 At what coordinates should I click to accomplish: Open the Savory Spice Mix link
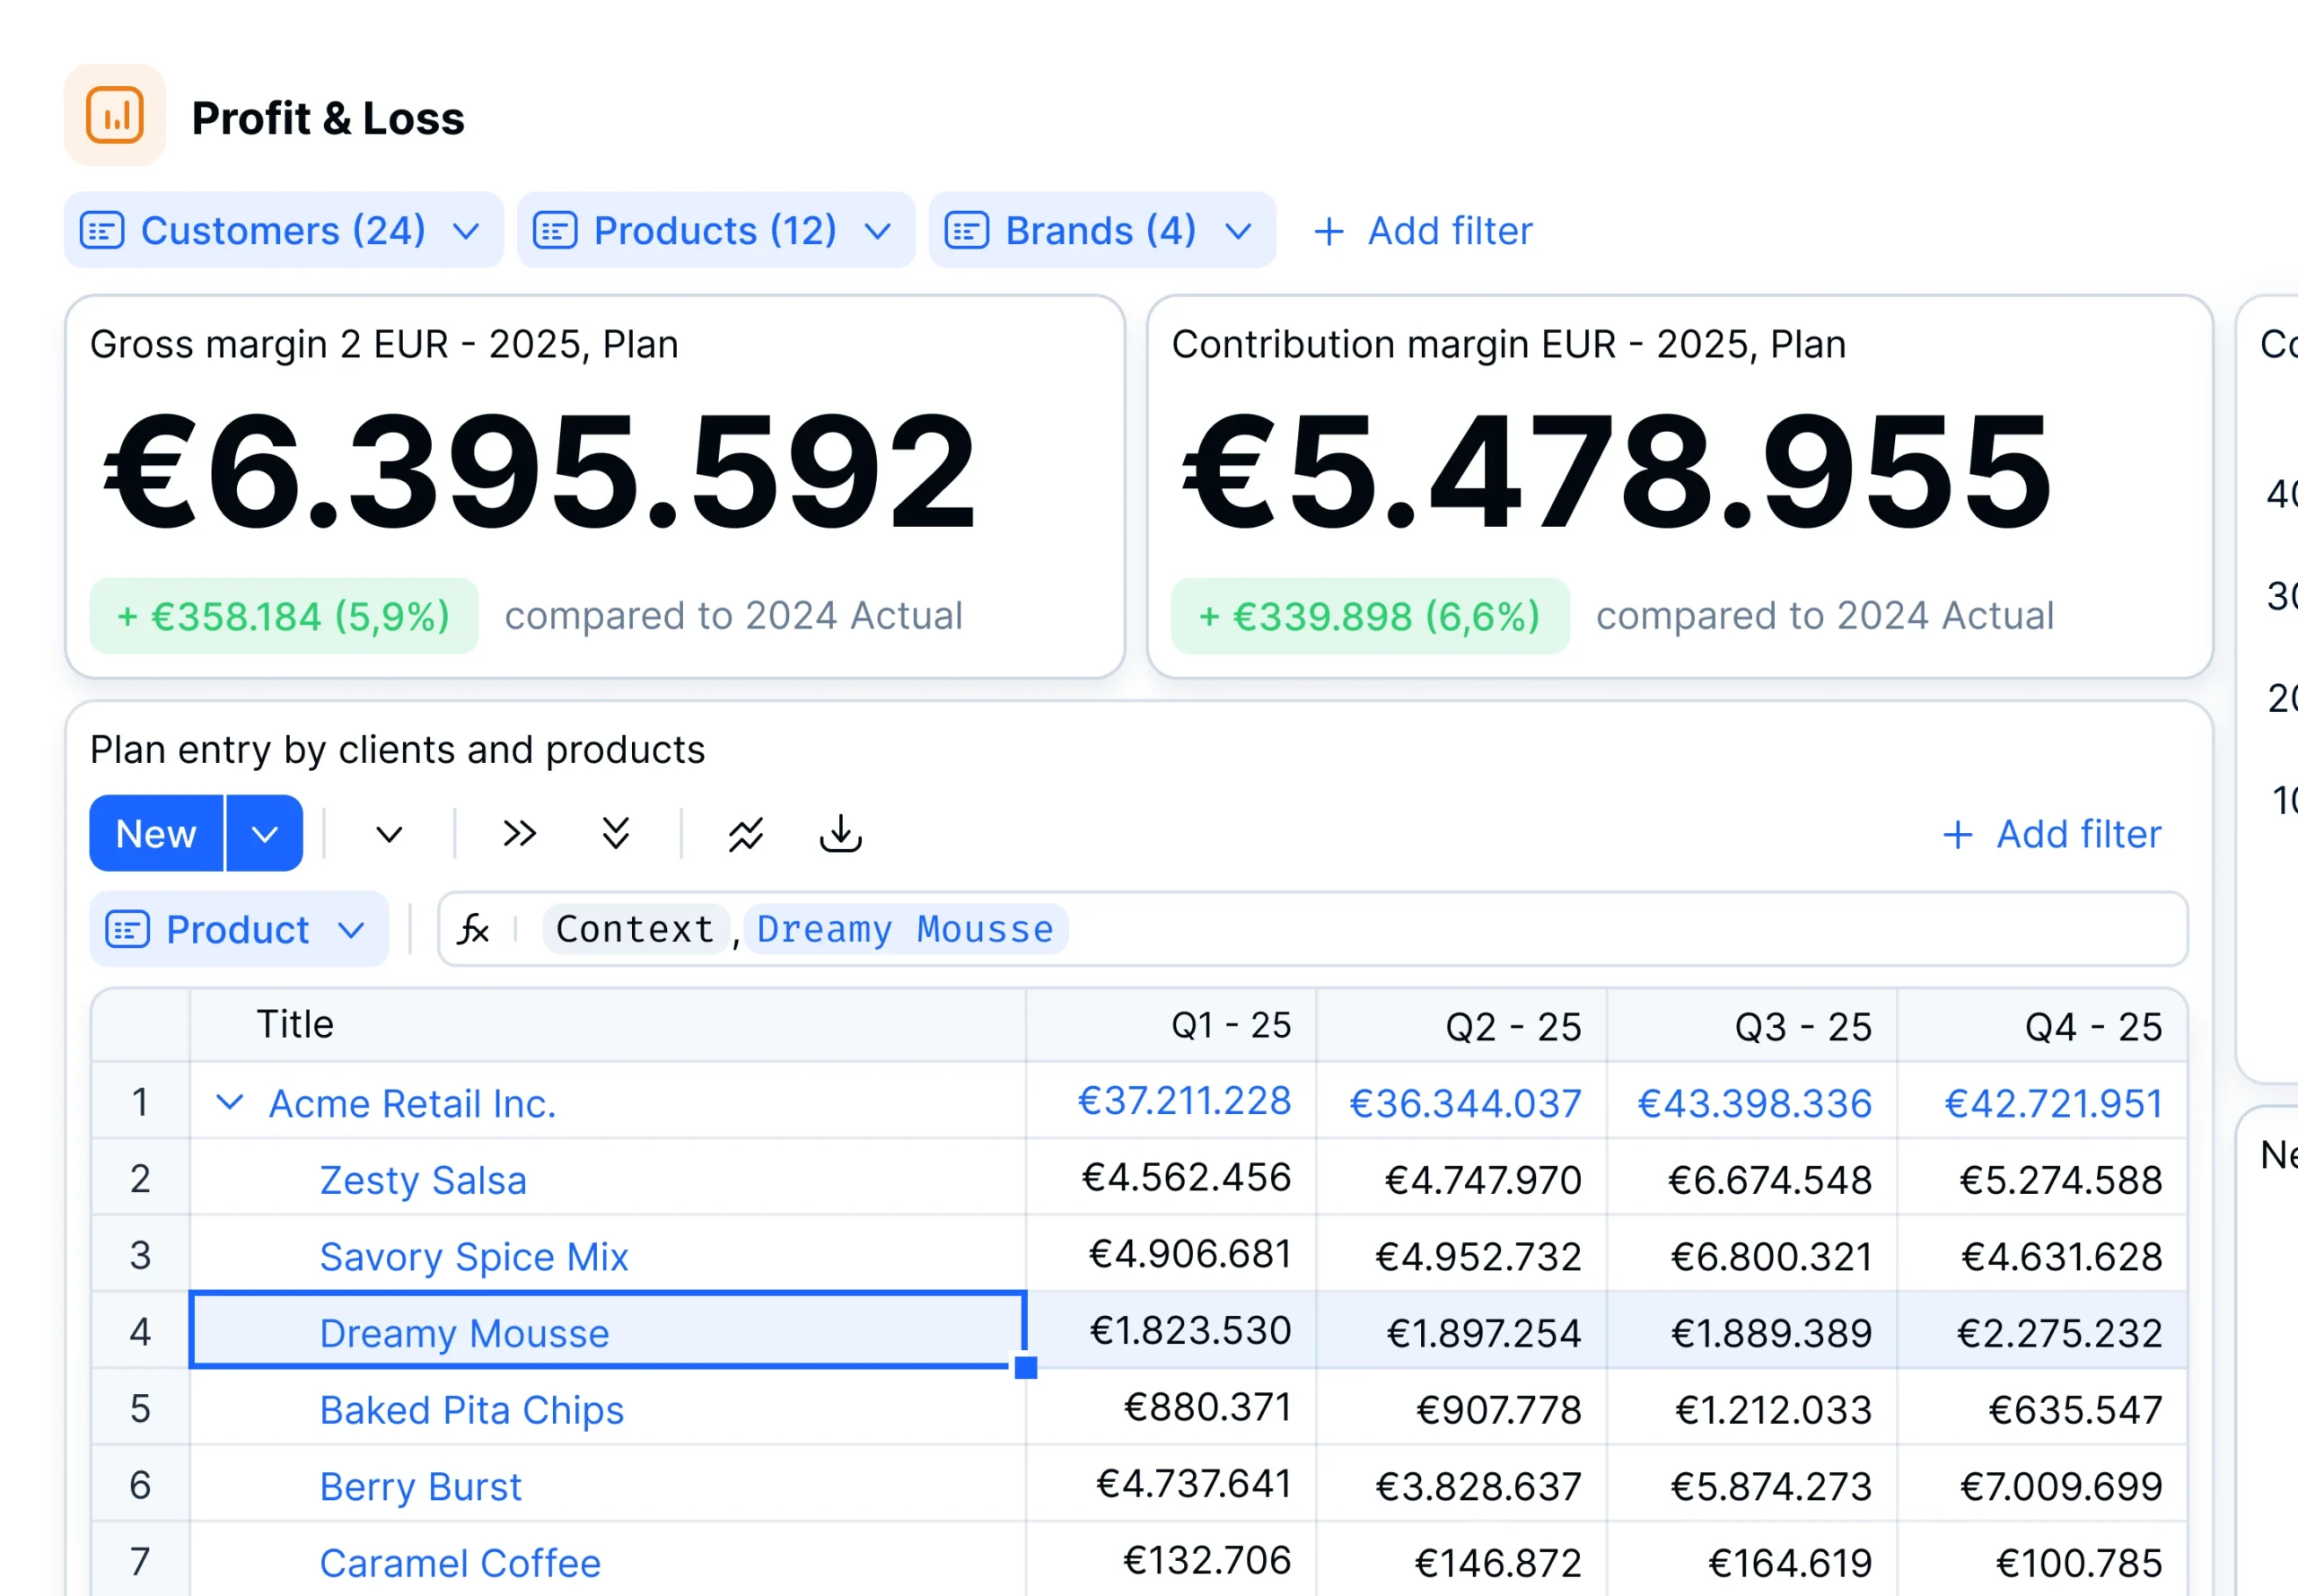474,1256
